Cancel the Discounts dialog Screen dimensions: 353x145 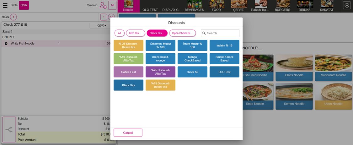[x=128, y=133]
